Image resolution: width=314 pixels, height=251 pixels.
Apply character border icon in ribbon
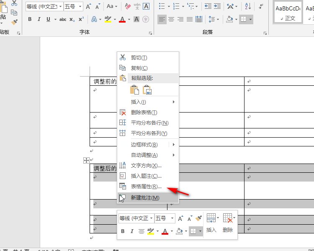(x=146, y=6)
